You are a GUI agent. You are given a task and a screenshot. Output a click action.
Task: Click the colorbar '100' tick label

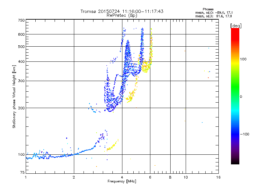[x=243, y=59]
